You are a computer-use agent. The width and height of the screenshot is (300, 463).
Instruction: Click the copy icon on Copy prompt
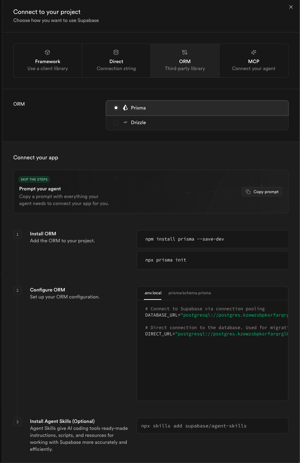point(248,192)
